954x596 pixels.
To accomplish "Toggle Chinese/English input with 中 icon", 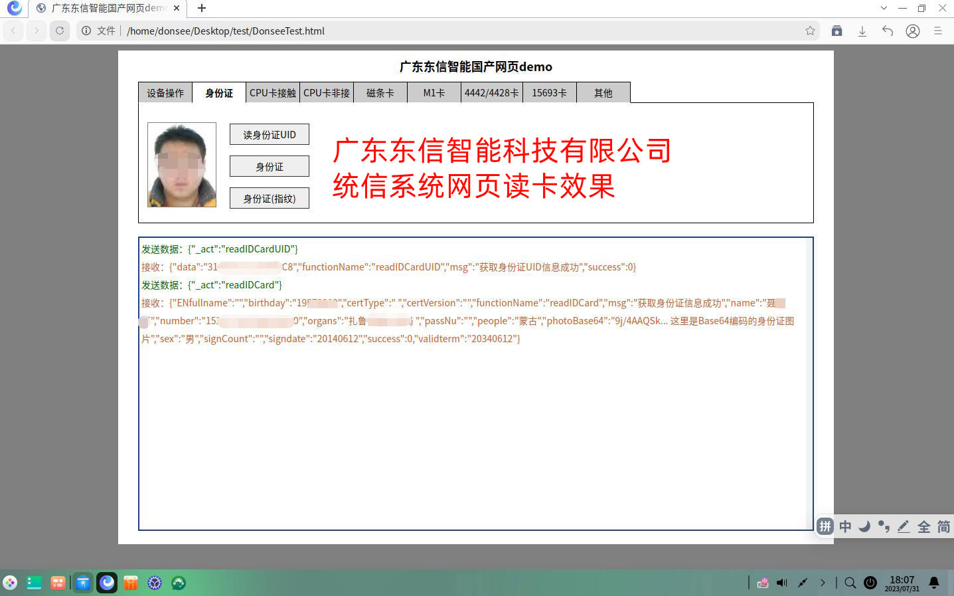I will [844, 526].
